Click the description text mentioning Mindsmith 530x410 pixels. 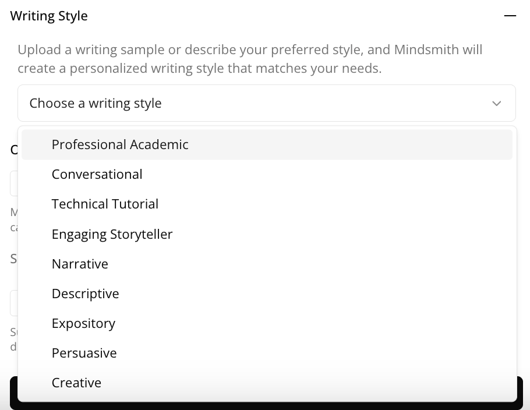[250, 59]
